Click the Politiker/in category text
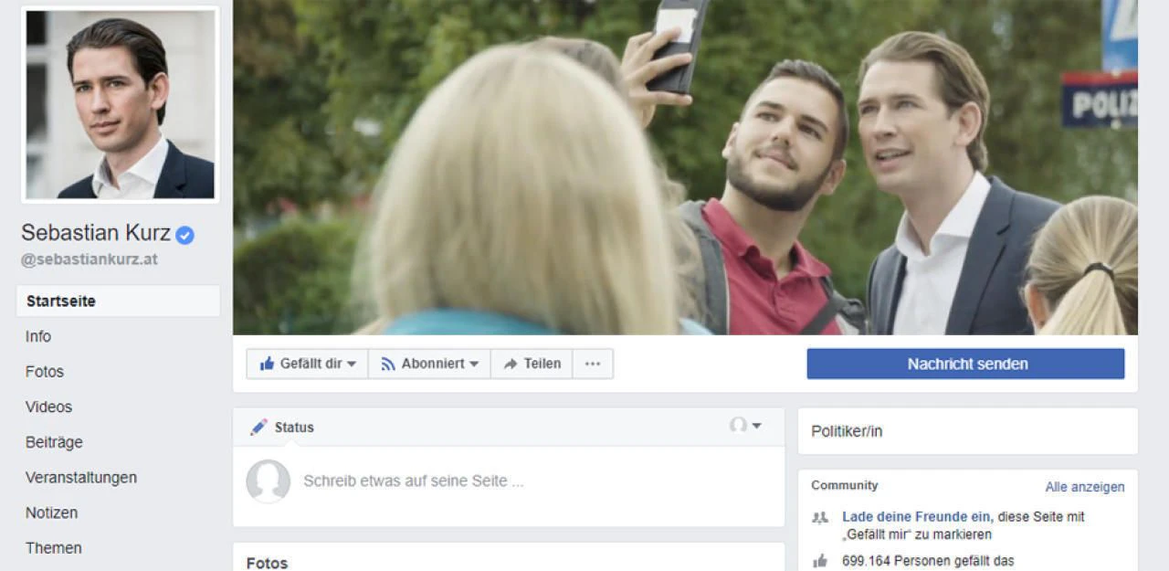This screenshot has width=1169, height=571. point(847,431)
